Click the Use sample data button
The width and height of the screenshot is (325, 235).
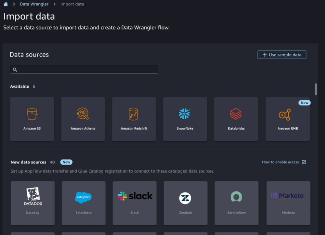[x=282, y=55]
